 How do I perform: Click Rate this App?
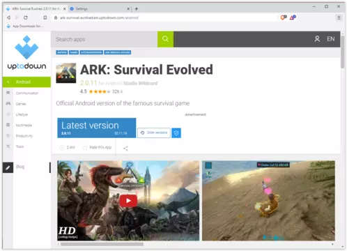(98, 147)
